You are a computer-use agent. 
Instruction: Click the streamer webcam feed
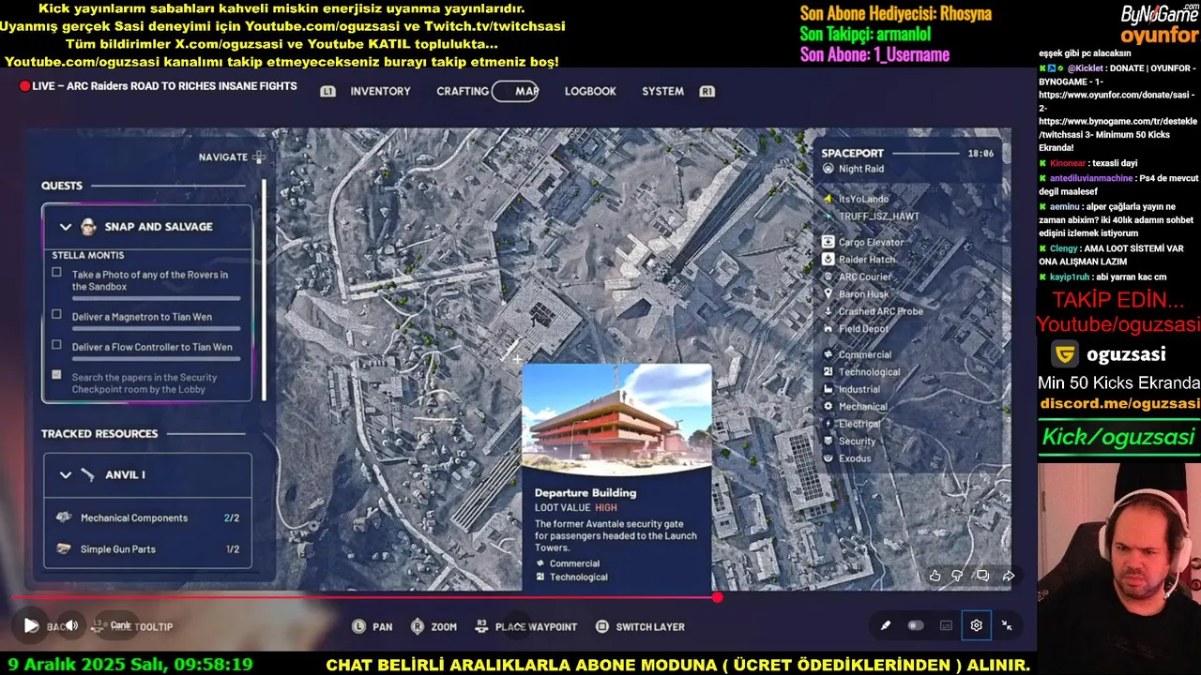(x=1119, y=567)
